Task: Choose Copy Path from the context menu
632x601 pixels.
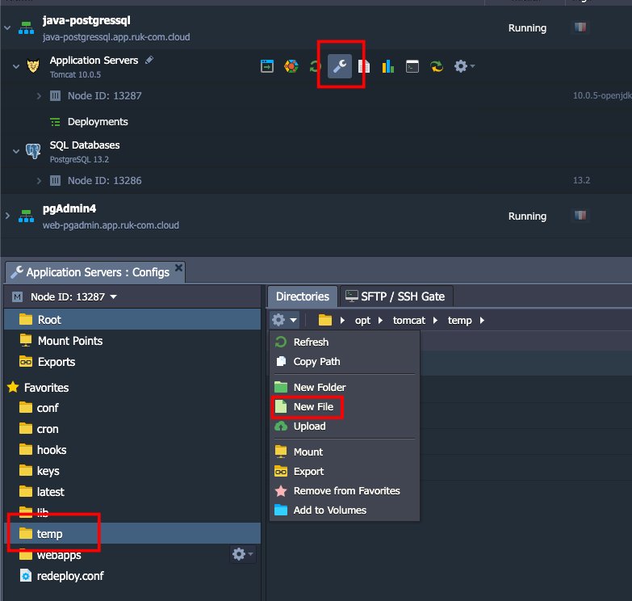Action: 345,361
